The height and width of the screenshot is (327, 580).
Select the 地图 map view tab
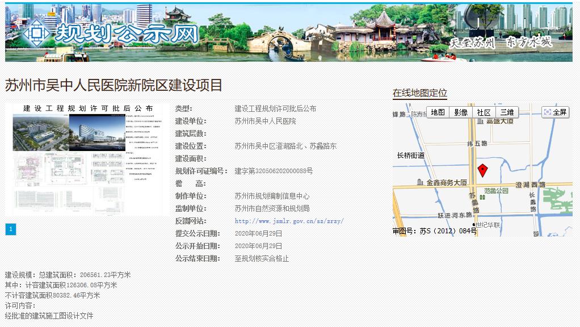(438, 112)
